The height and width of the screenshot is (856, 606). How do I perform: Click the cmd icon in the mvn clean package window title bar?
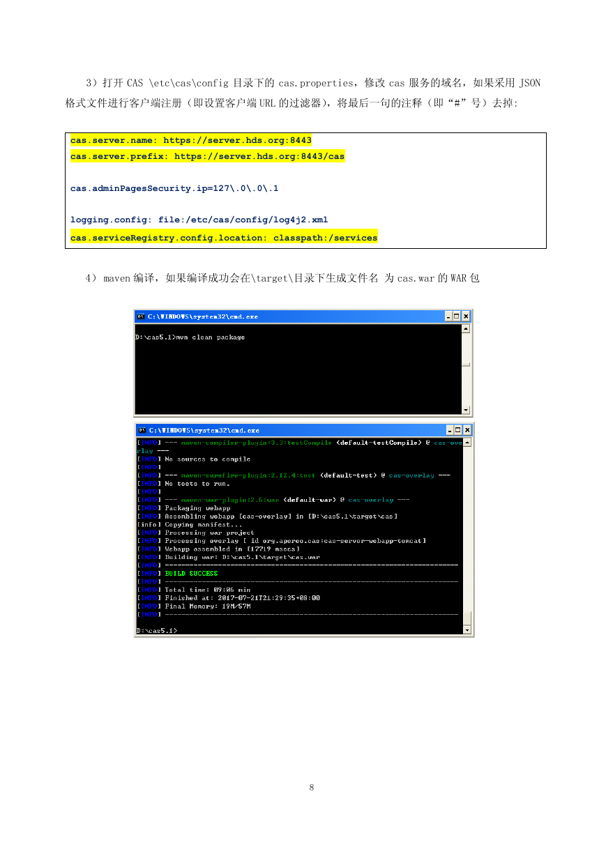[140, 316]
